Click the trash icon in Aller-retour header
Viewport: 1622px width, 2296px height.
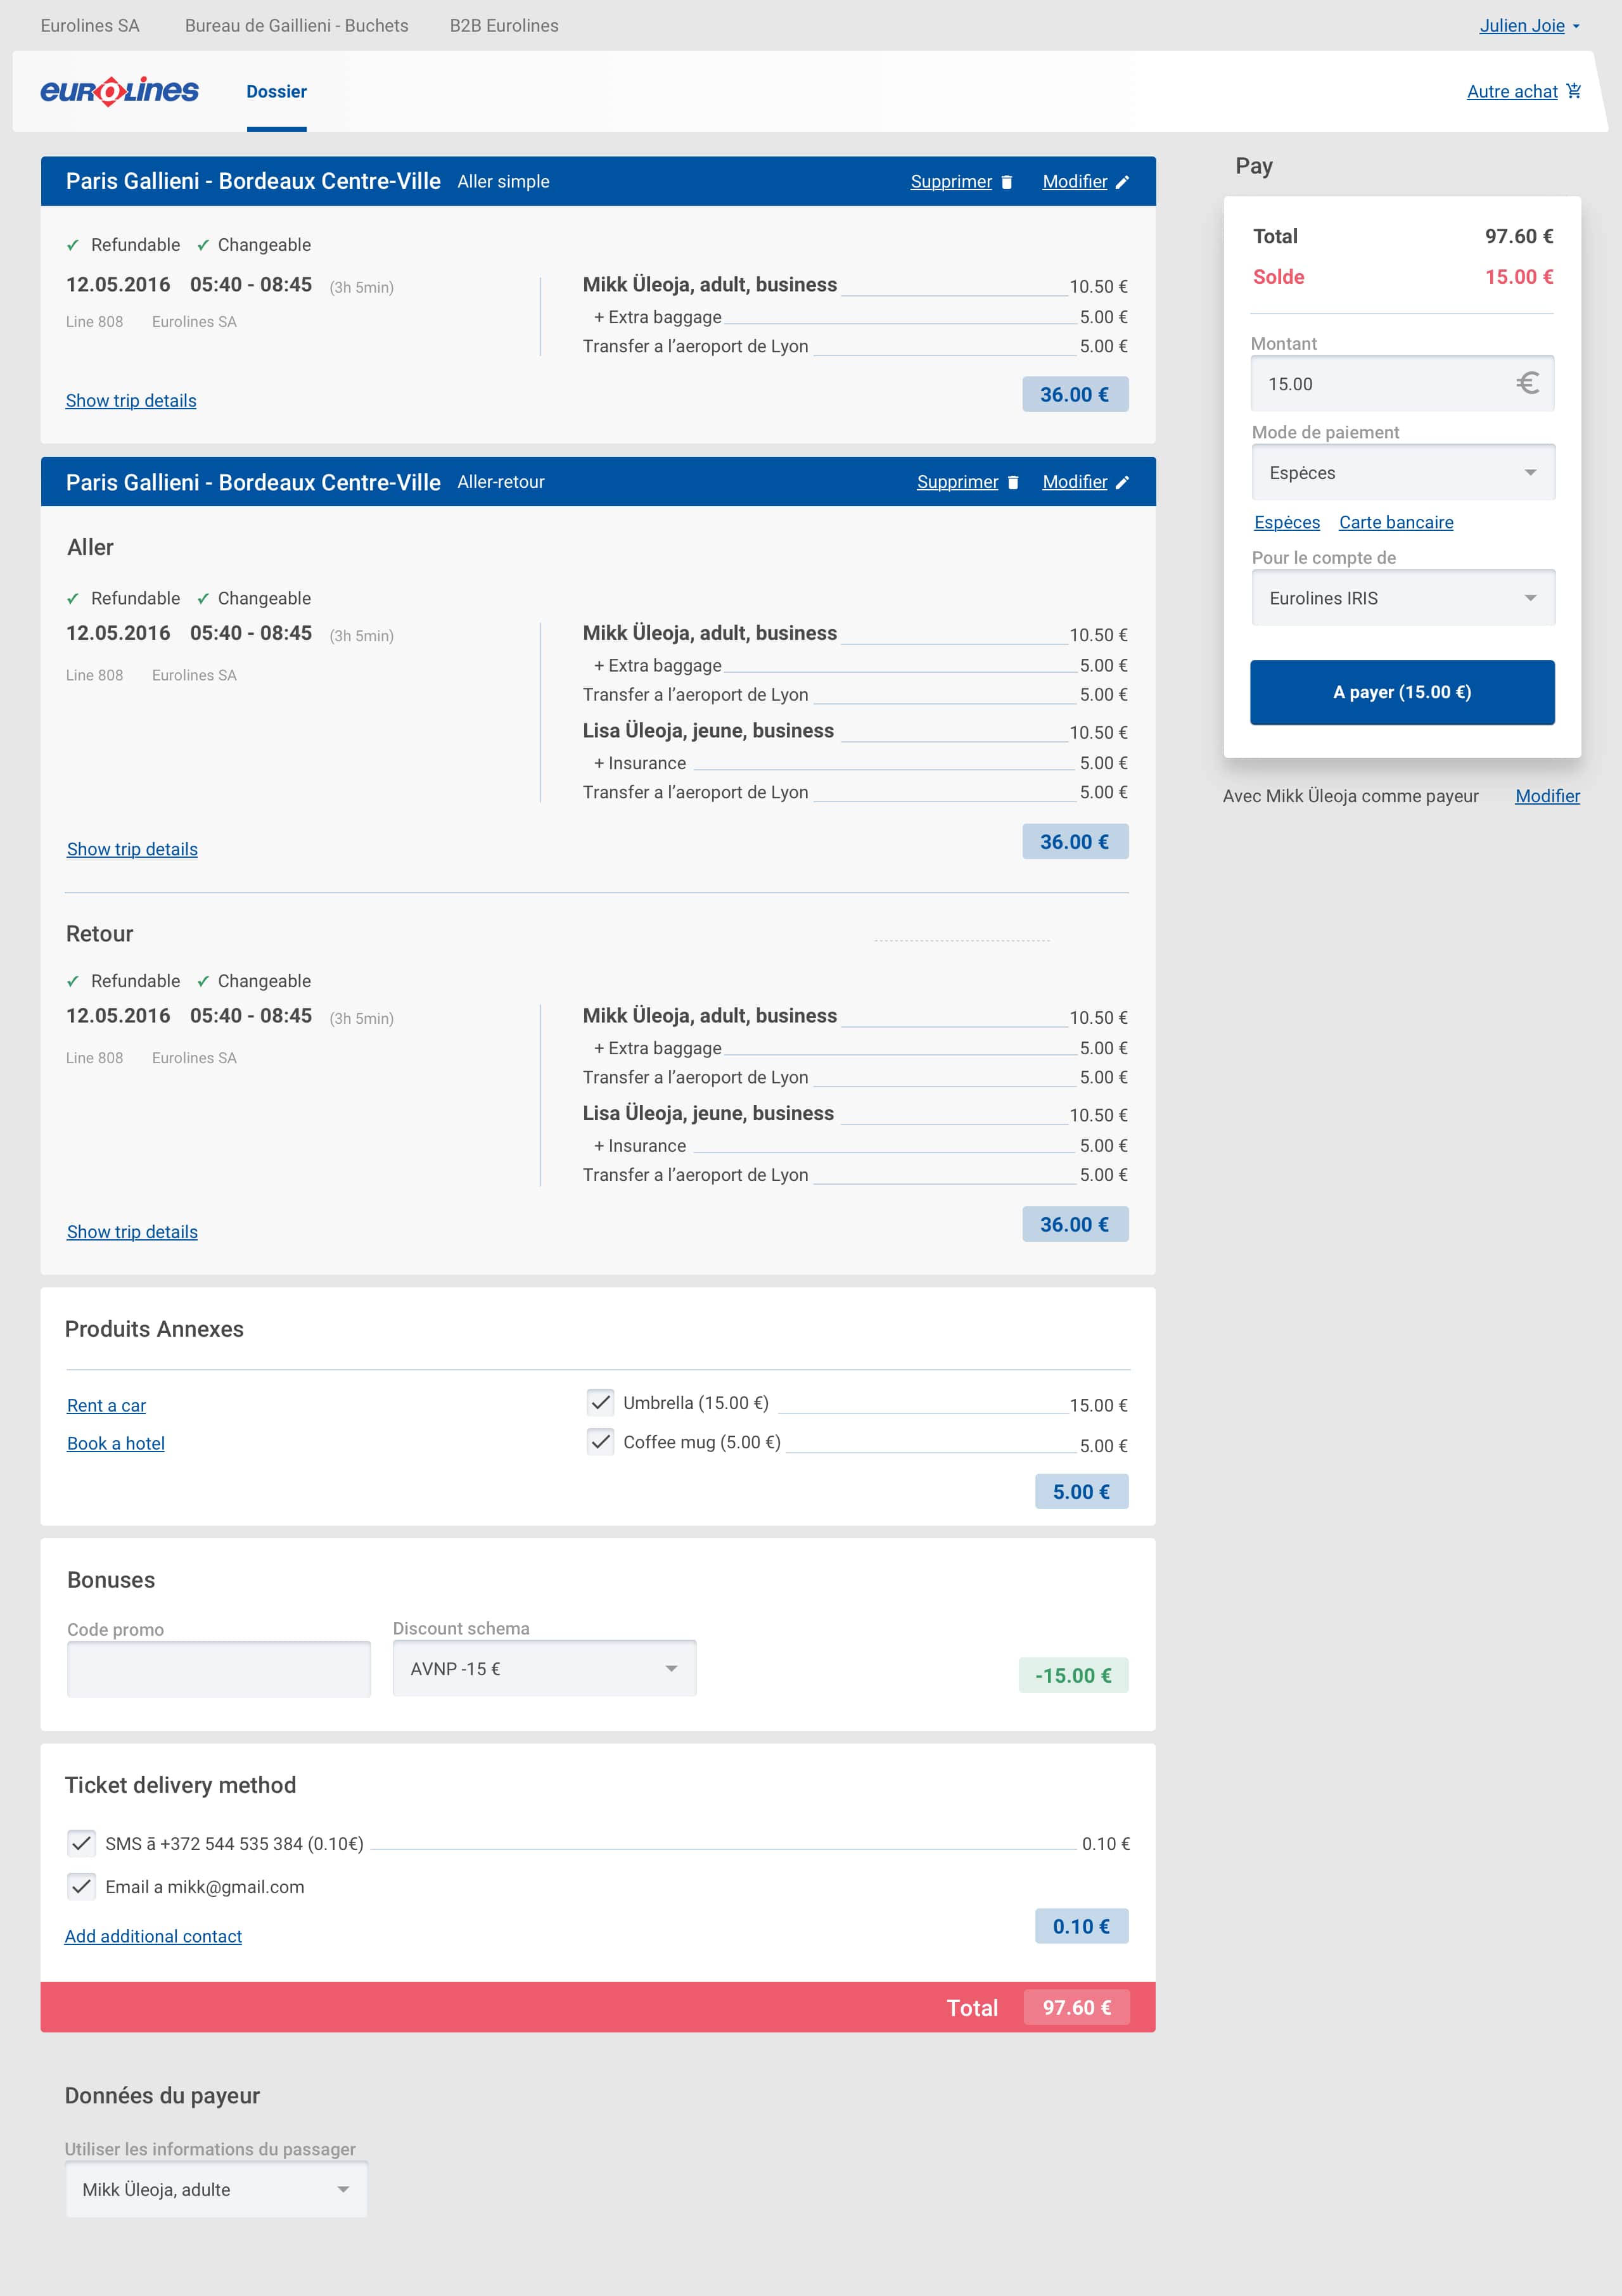pos(1013,482)
